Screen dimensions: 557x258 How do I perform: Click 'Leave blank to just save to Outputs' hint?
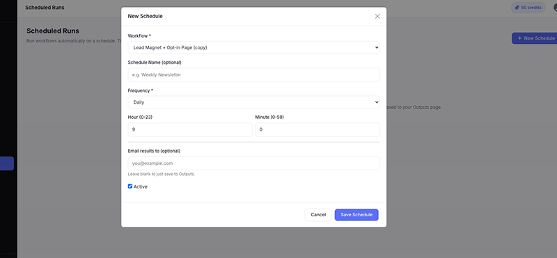[162, 175]
